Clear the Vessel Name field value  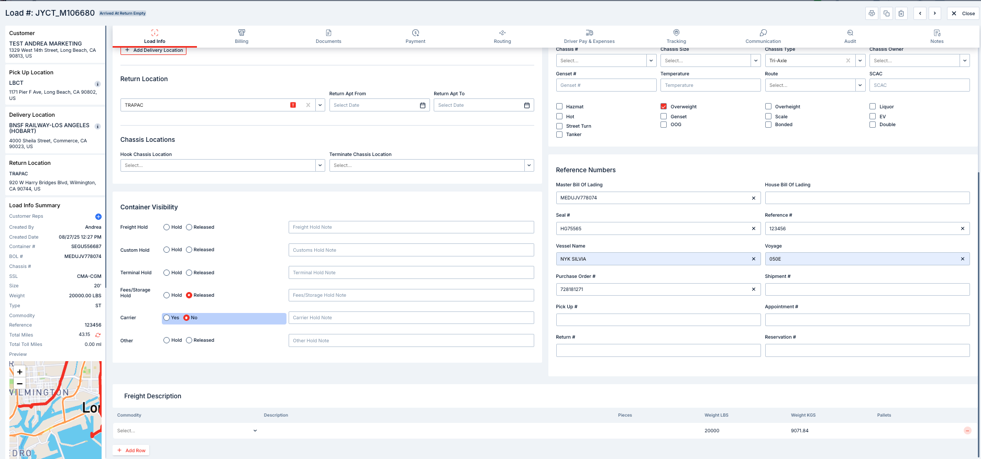click(x=753, y=259)
